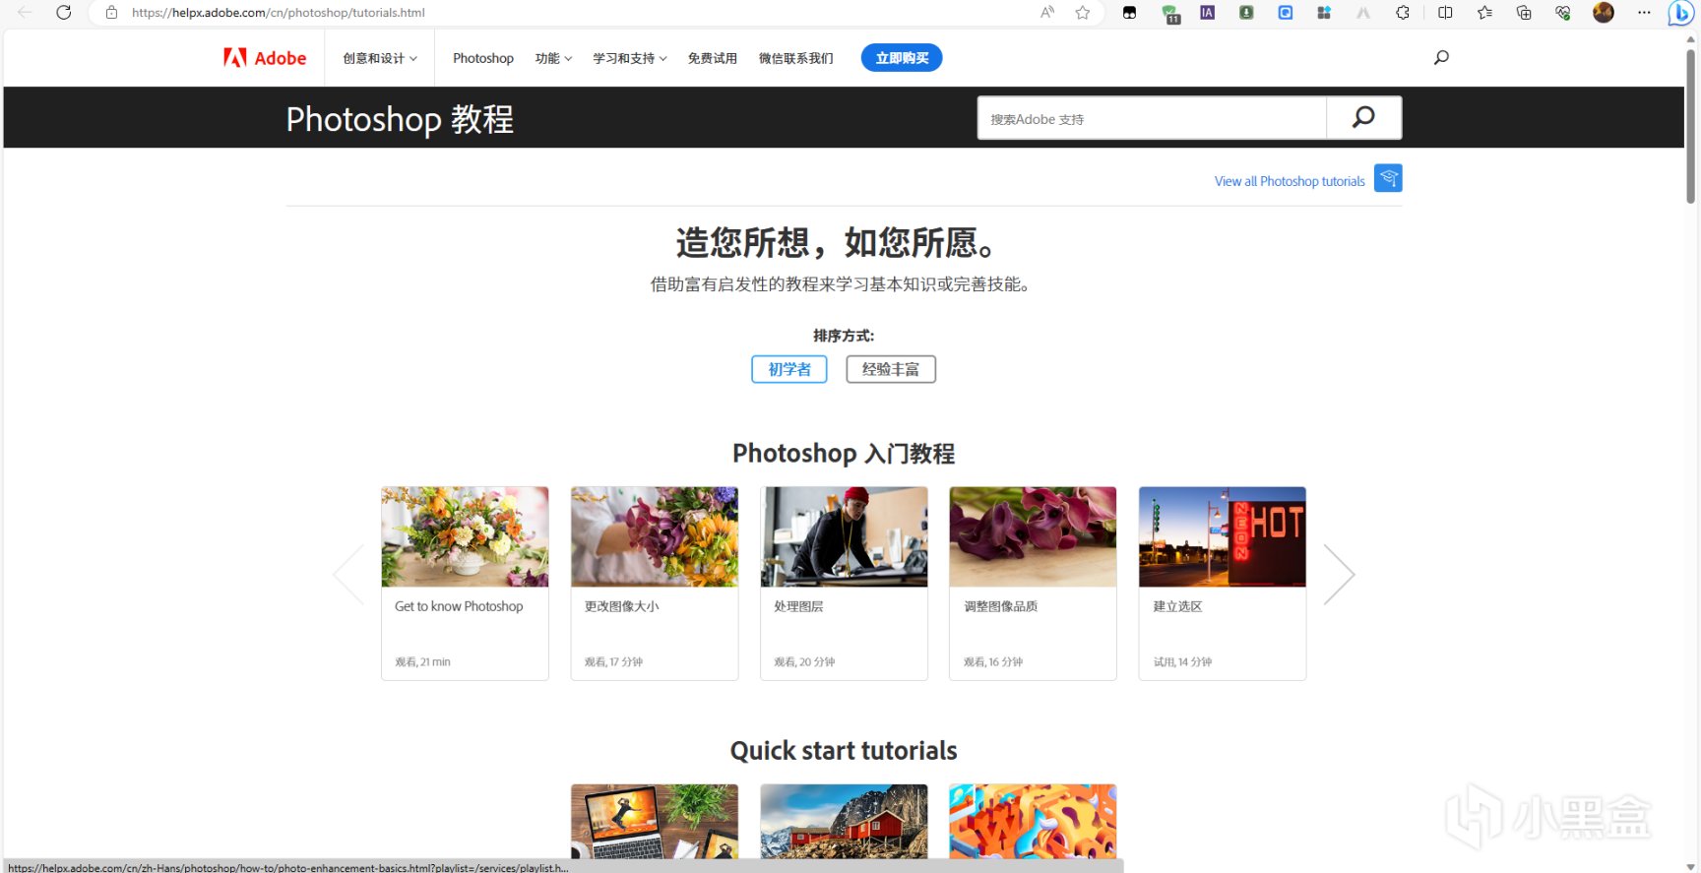The width and height of the screenshot is (1701, 873).
Task: Click the Photoshop 教程 page title
Action: [x=400, y=119]
